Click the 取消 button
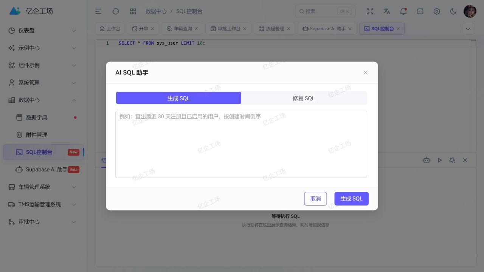484x272 pixels. click(315, 199)
